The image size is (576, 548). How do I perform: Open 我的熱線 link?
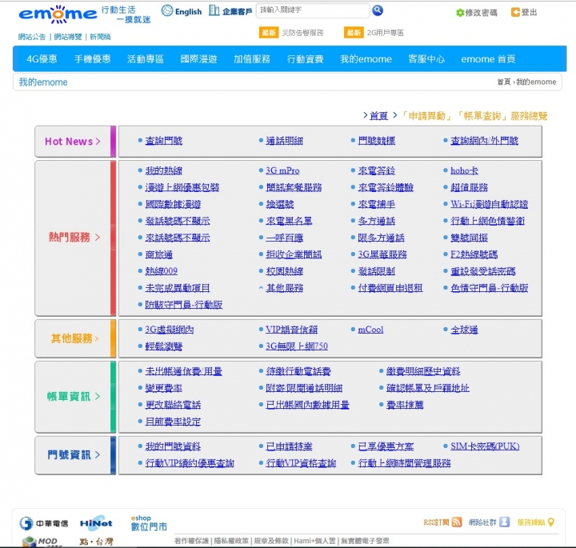[164, 170]
